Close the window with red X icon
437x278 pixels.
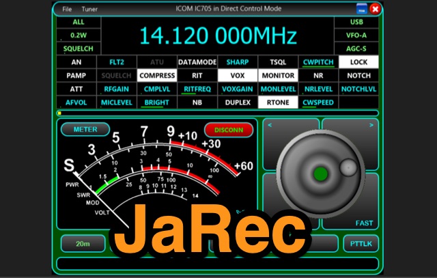[375, 10]
